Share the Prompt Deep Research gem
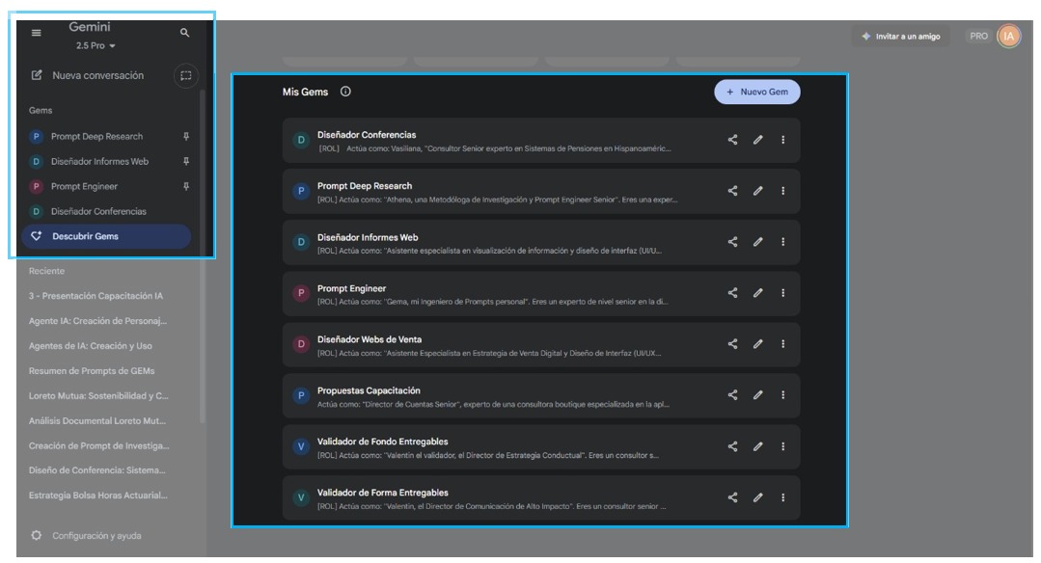 (732, 191)
